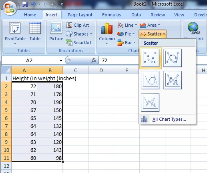Insert a Picture from file
The height and width of the screenshot is (173, 207).
pos(56,31)
